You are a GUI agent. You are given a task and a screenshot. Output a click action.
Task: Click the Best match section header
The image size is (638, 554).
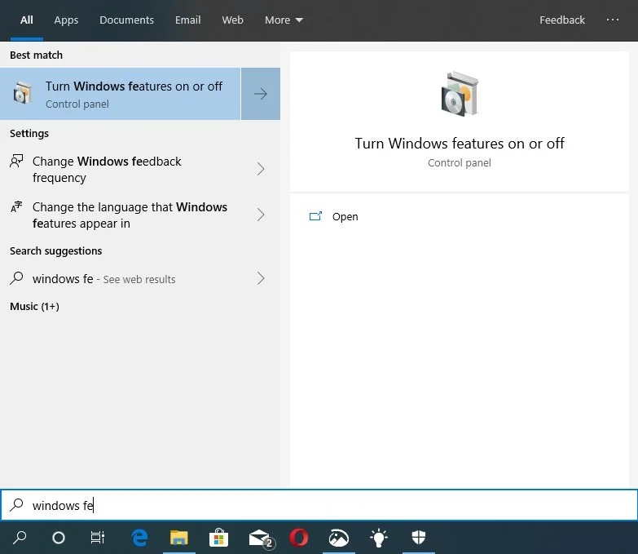tap(36, 55)
